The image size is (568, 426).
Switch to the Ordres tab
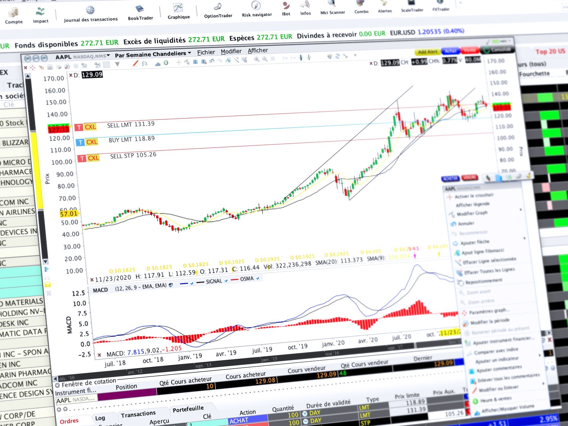[69, 421]
